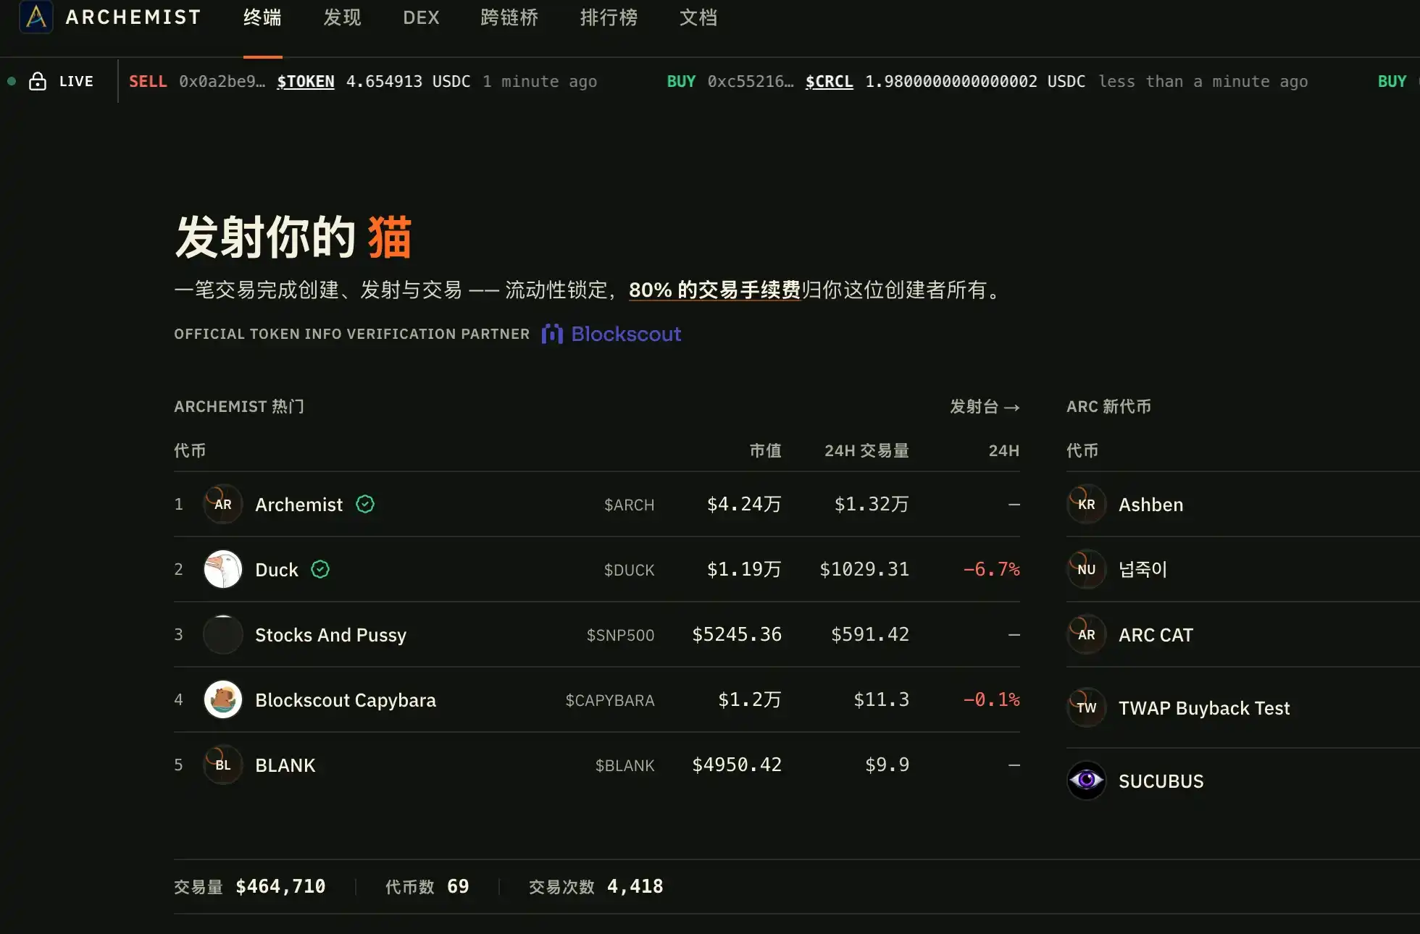
Task: Open the 排行榜 tab
Action: 609,17
